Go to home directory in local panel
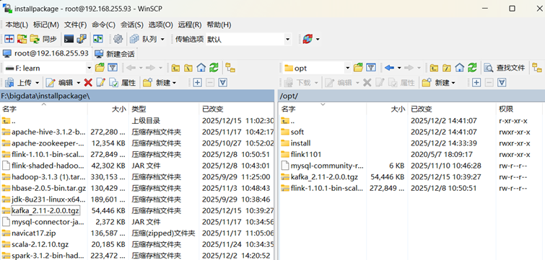Image resolution: width=545 pixels, height=260 pixels. pyautogui.click(x=201, y=68)
